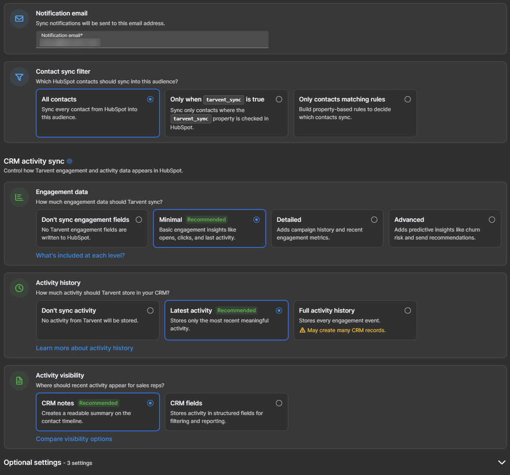Viewport: 510px width, 475px height.
Task: Click 'No activity from Tarvent will be stored.'
Action: 90,321
